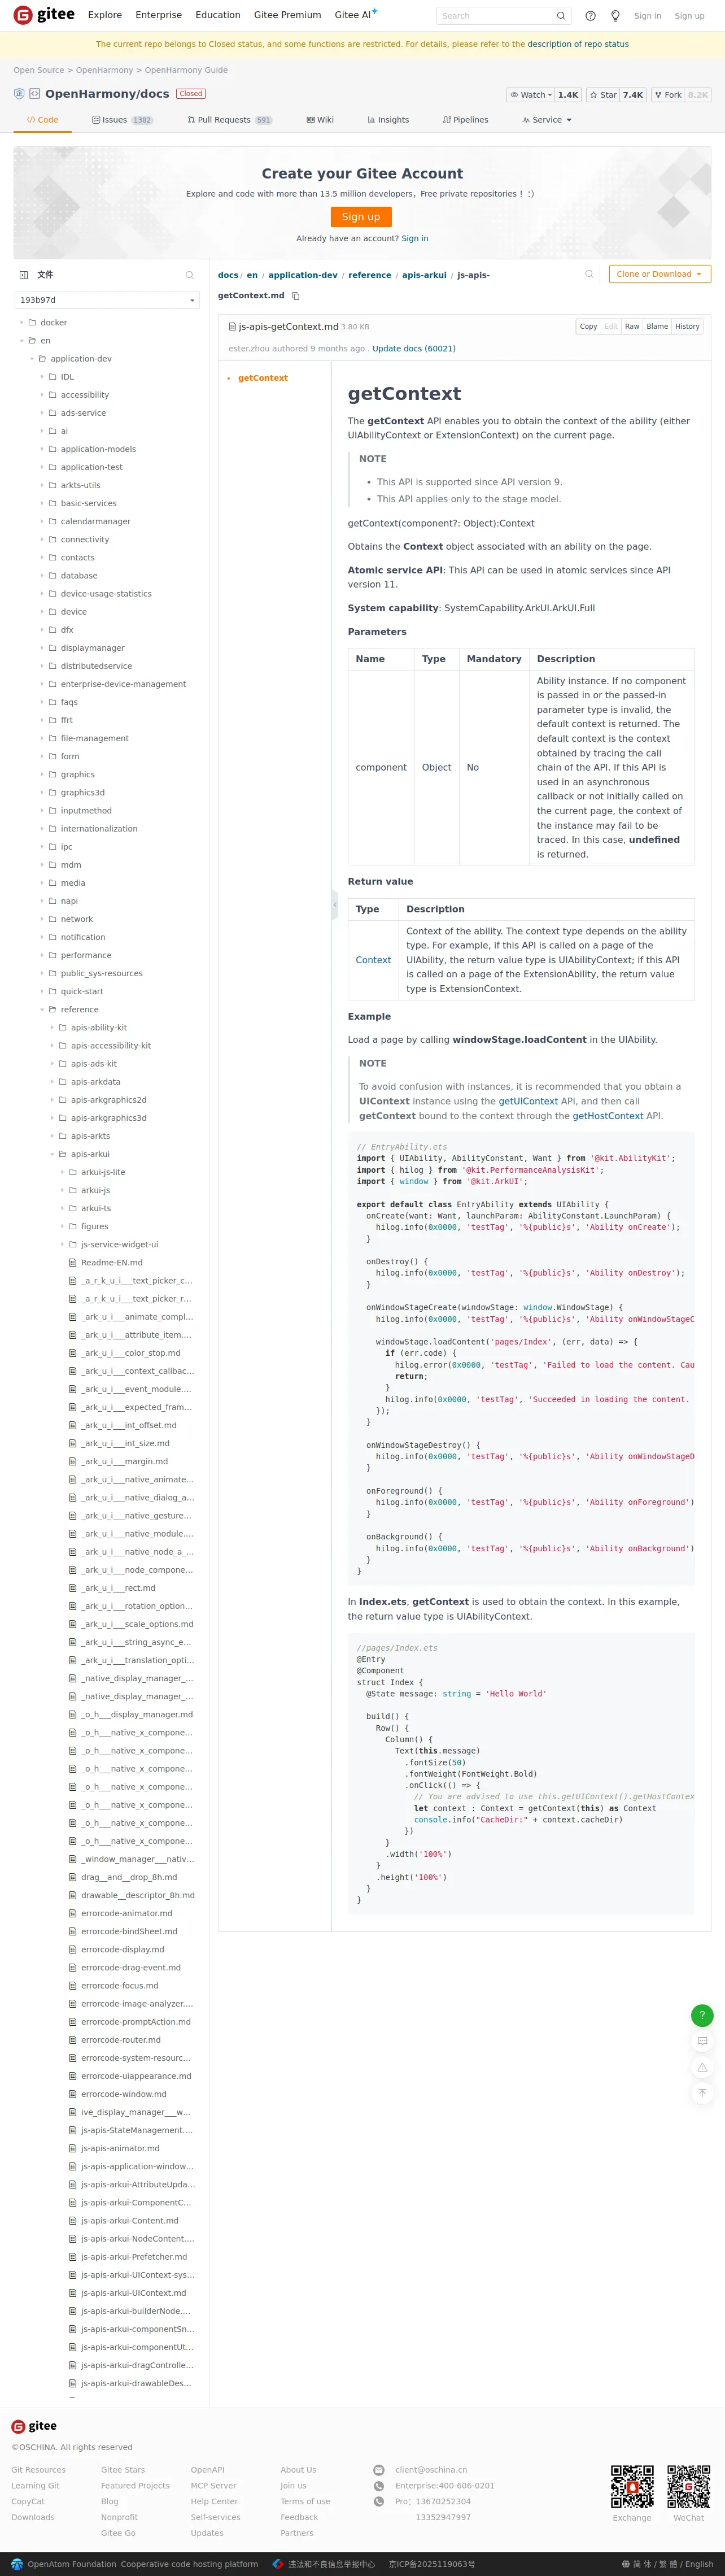The image size is (725, 2576).
Task: Open the Service tab dropdown
Action: pyautogui.click(x=547, y=120)
